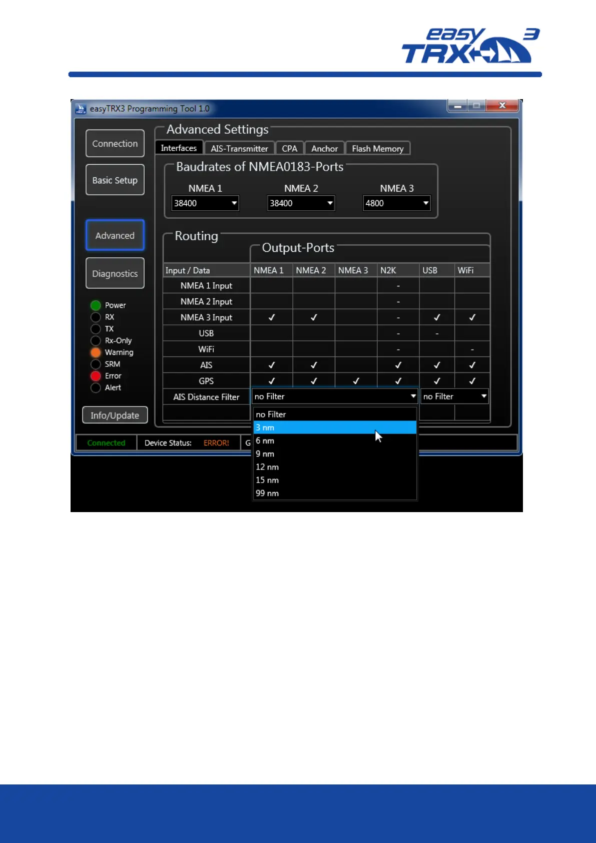Viewport: 596px width, 843px height.
Task: Click the green 'Connected' status text
Action: 106,443
